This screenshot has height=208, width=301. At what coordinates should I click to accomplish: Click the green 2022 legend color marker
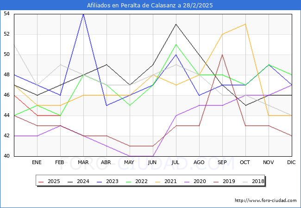[x=128, y=182]
